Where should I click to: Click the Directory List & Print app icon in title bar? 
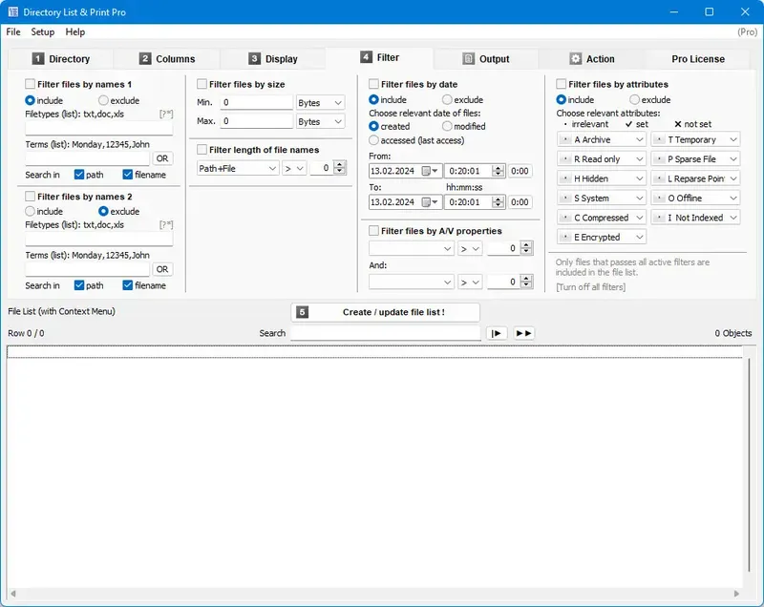(13, 11)
